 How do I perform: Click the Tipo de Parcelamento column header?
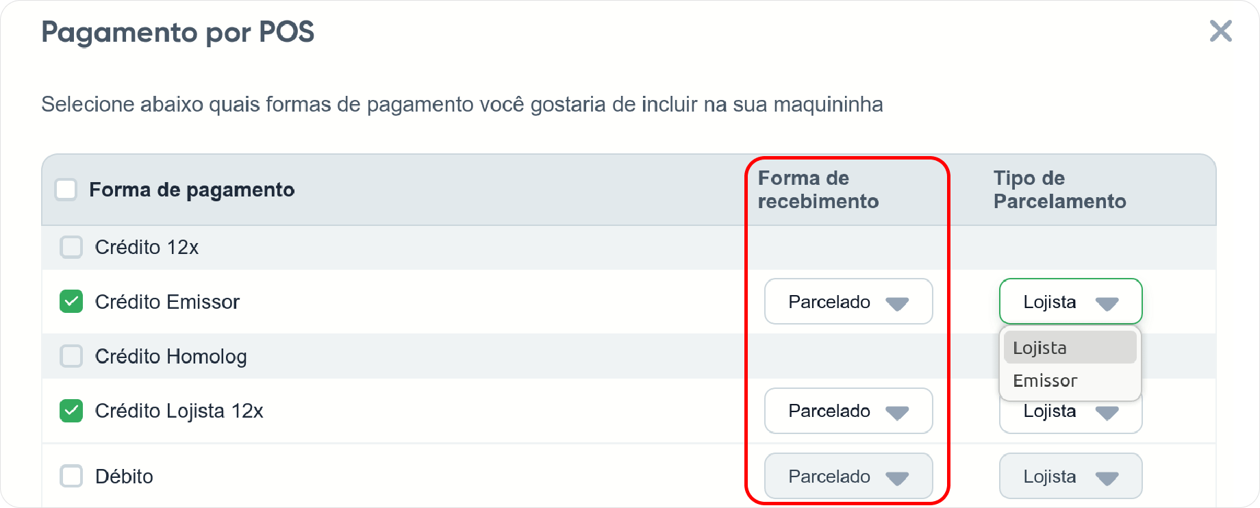(x=1060, y=190)
